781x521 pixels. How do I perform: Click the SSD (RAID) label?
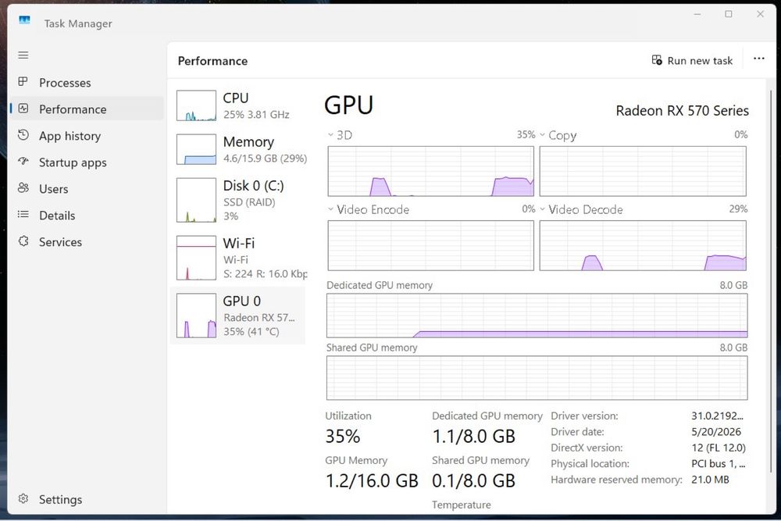[249, 202]
